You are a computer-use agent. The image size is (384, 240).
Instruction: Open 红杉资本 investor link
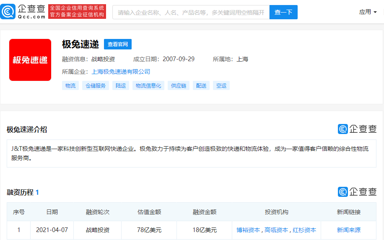point(304,230)
